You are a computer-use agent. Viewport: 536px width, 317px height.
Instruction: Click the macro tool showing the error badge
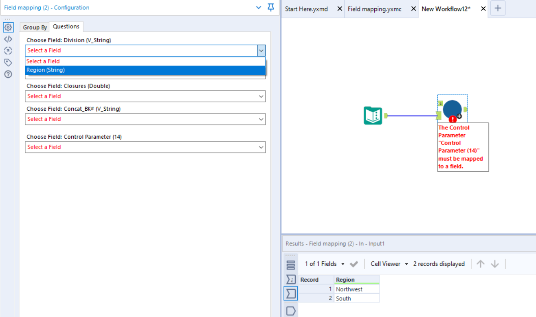452,109
